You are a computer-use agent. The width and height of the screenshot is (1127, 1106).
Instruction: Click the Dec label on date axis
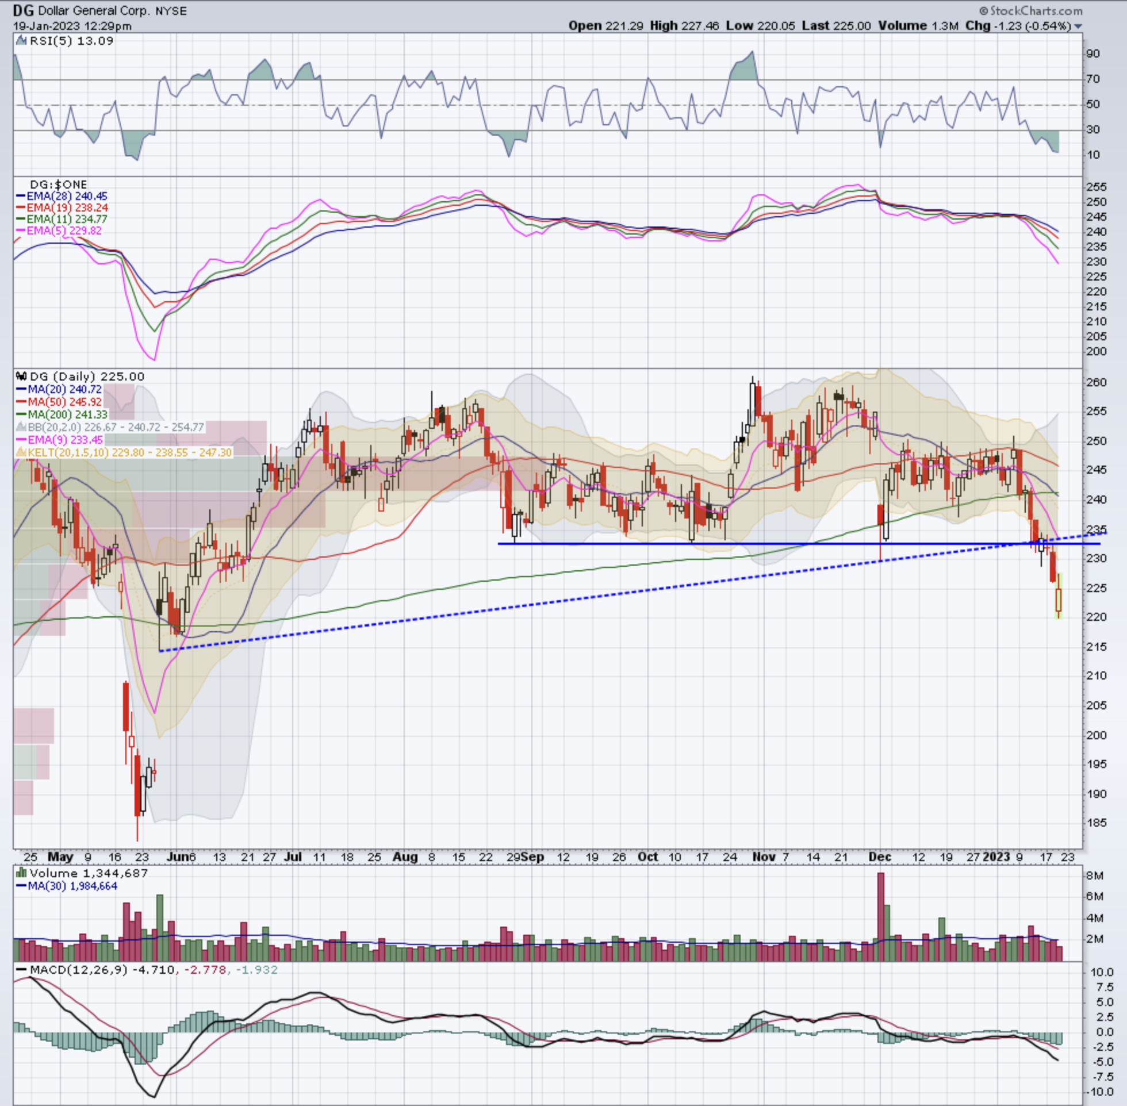click(x=880, y=857)
